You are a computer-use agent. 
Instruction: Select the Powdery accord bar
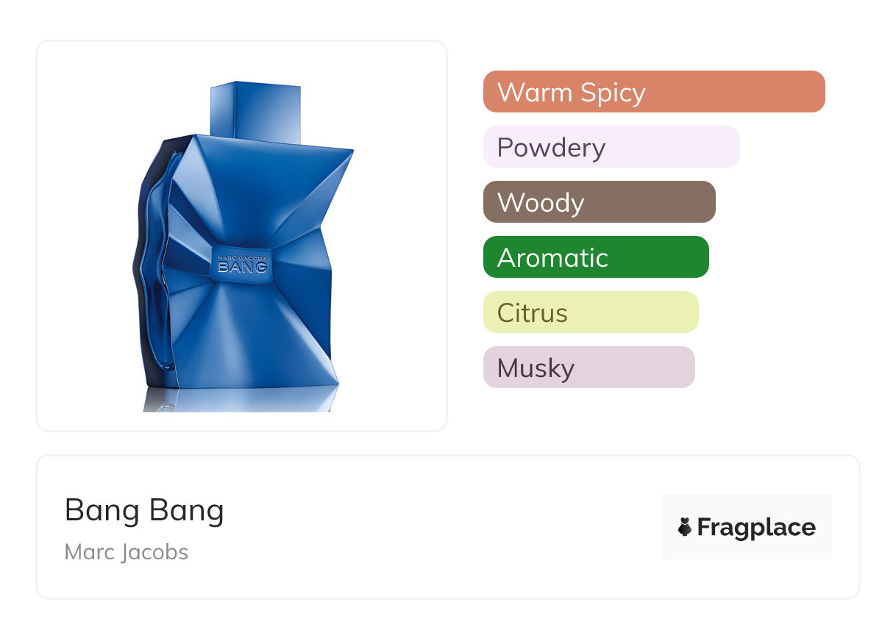pos(611,147)
